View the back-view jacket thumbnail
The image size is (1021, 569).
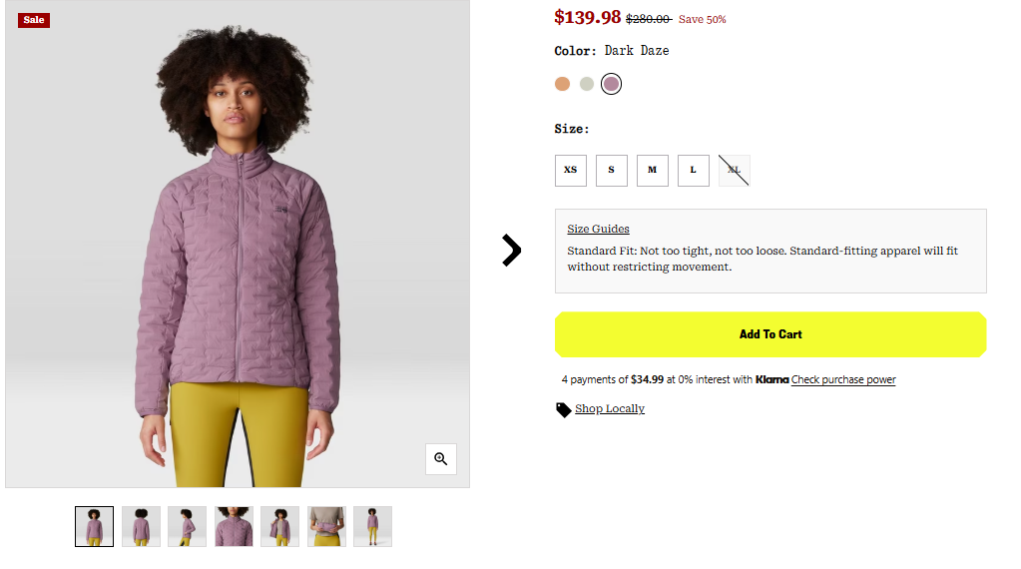[141, 526]
